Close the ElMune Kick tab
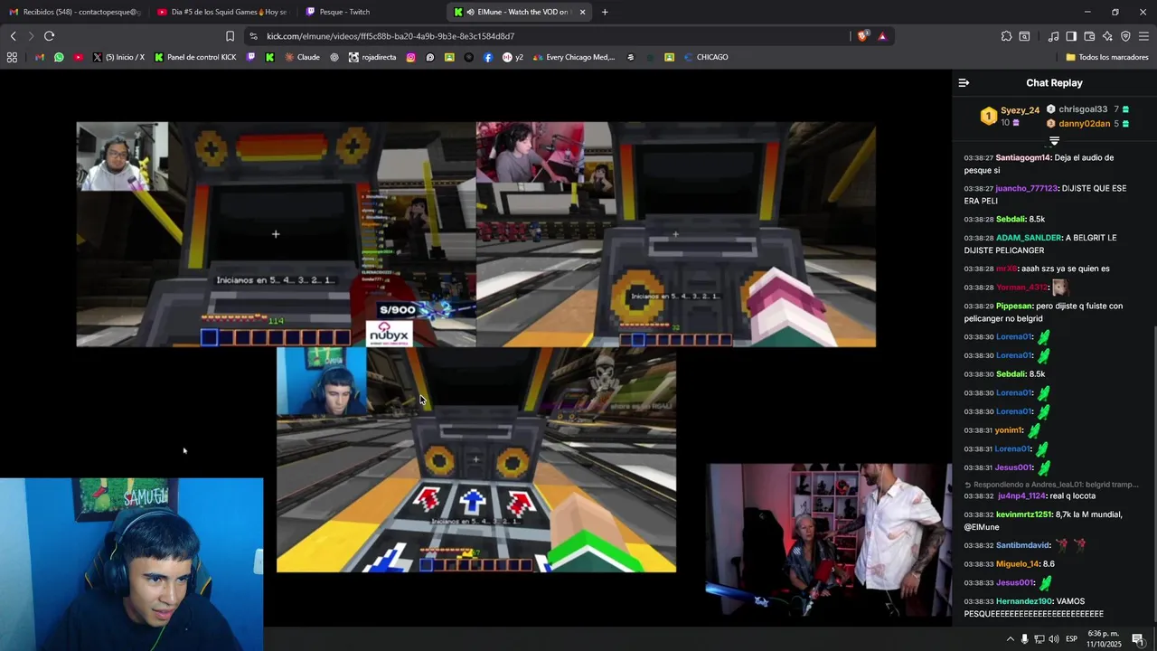Image resolution: width=1157 pixels, height=651 pixels. point(582,12)
